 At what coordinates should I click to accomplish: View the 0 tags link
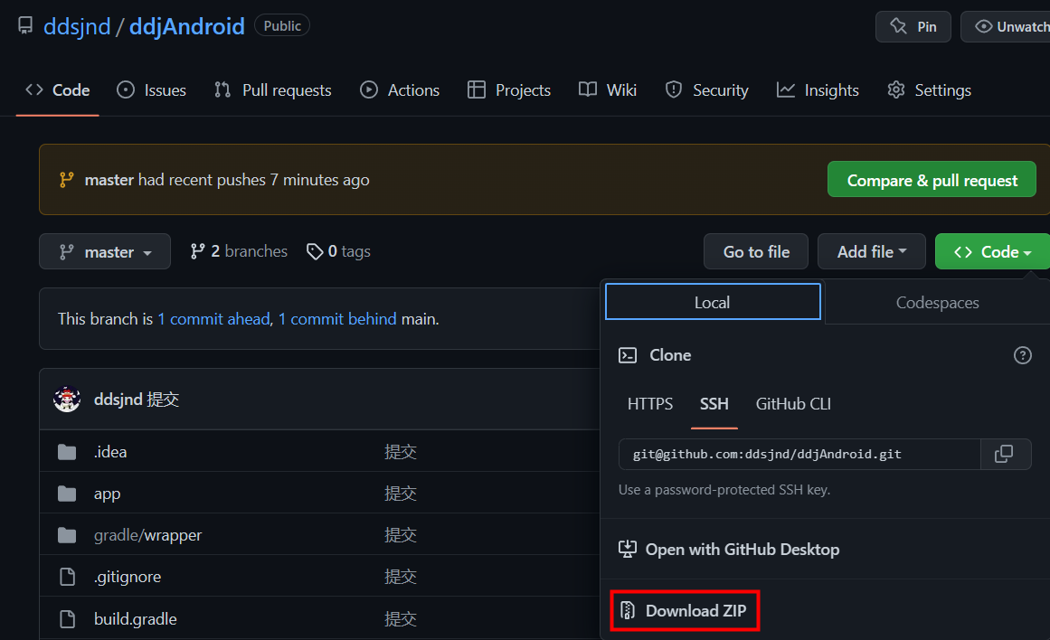(x=339, y=251)
